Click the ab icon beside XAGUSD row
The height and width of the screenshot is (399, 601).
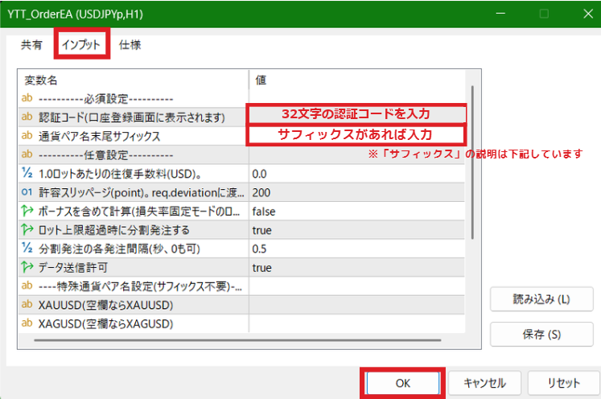(27, 323)
